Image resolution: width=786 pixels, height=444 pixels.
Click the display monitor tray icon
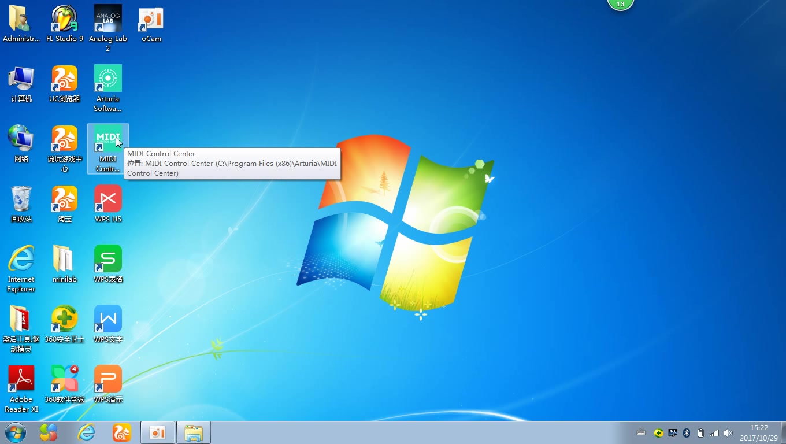click(673, 432)
